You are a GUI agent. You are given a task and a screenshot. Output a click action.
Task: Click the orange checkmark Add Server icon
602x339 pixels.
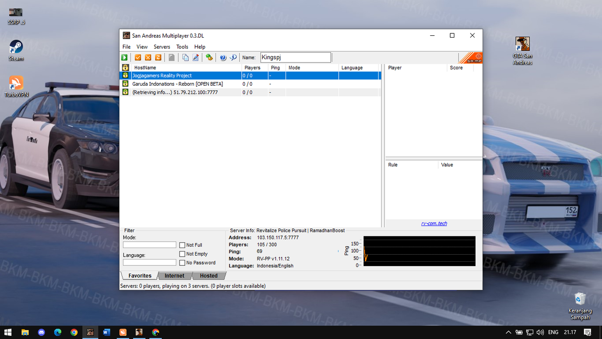click(x=138, y=57)
